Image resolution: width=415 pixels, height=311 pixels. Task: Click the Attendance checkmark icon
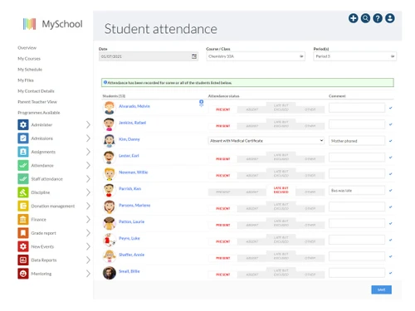pyautogui.click(x=23, y=165)
